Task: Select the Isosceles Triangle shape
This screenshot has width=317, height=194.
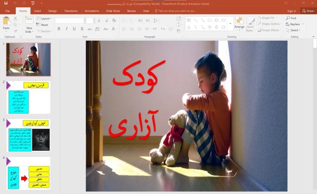Action: (x=189, y=27)
